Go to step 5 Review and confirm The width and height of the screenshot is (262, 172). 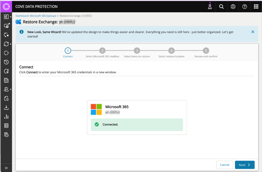[x=206, y=51]
